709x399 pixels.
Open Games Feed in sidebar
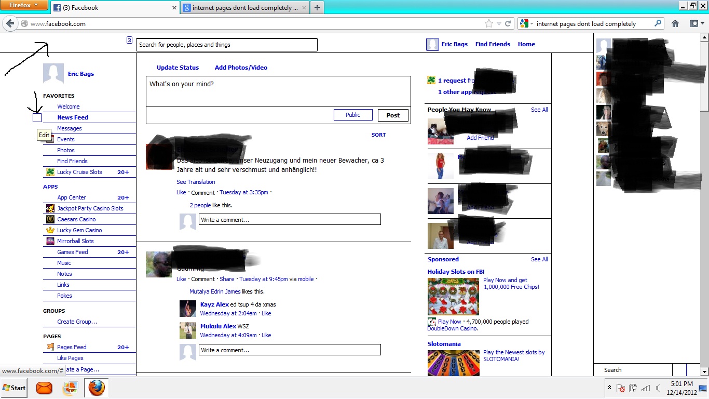(73, 252)
